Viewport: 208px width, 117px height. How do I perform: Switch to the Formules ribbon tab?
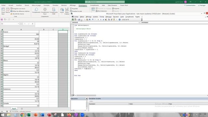46,6
